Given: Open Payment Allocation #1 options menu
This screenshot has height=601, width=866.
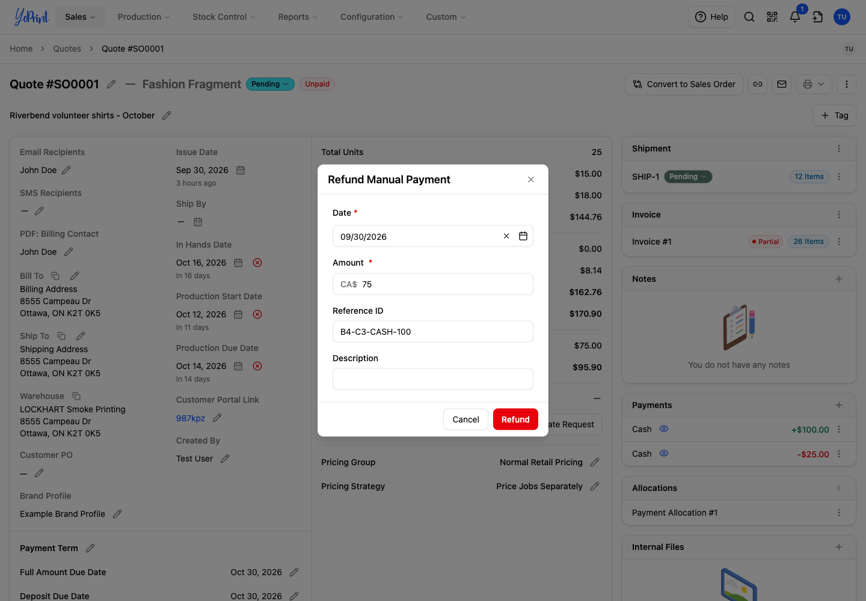Looking at the screenshot, I should [x=839, y=513].
